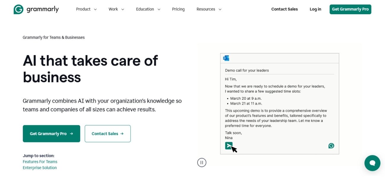Click the grammarly wordmark text
Screen dimensions: 385x178
43,9
